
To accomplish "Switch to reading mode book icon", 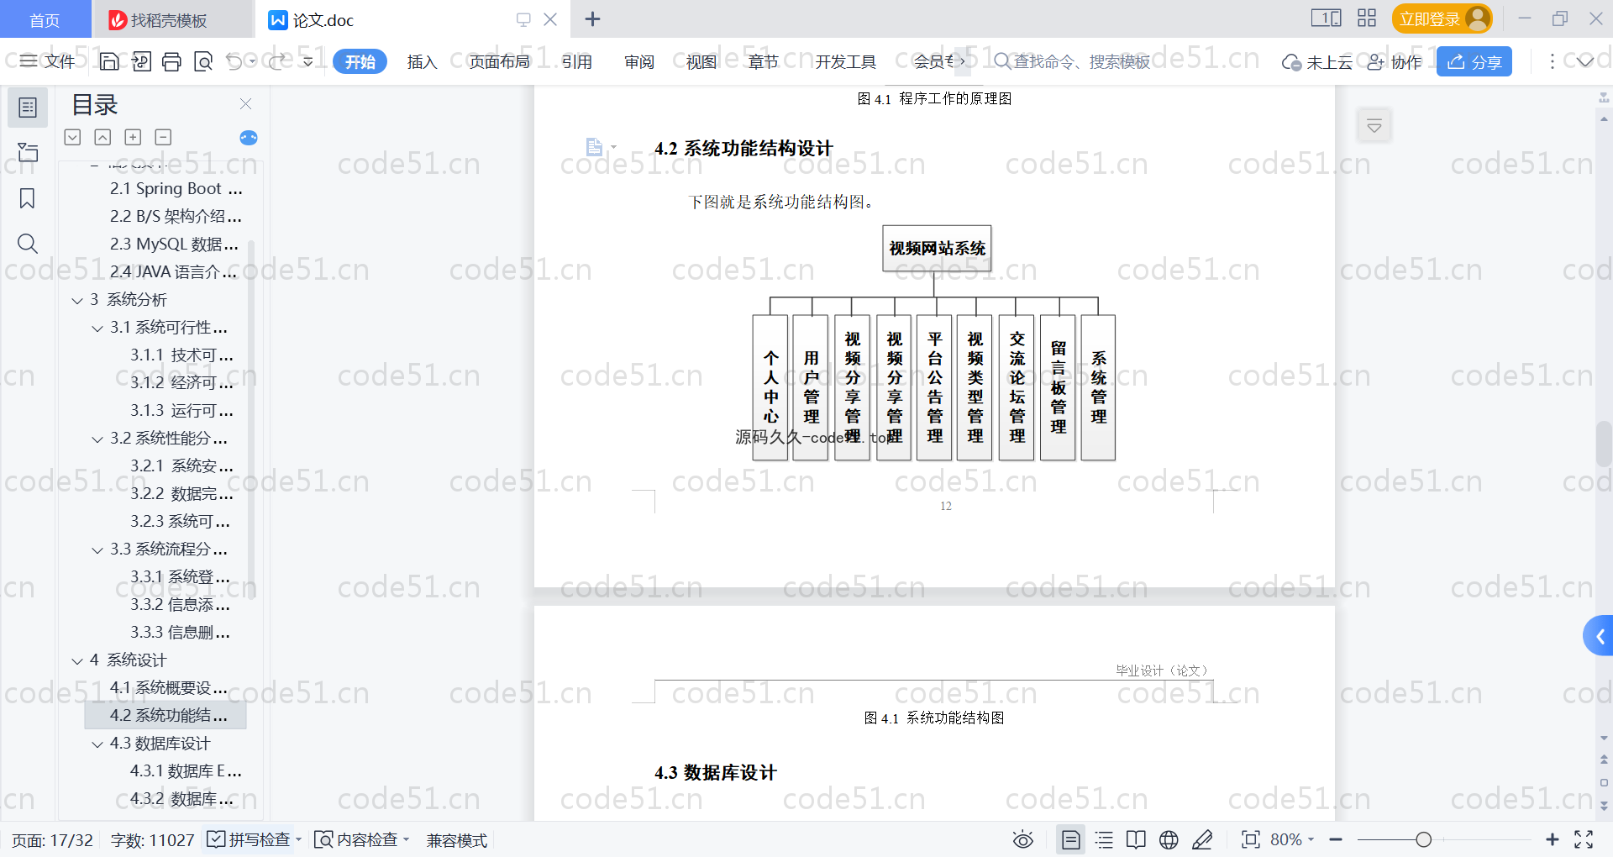I will pyautogui.click(x=1136, y=839).
